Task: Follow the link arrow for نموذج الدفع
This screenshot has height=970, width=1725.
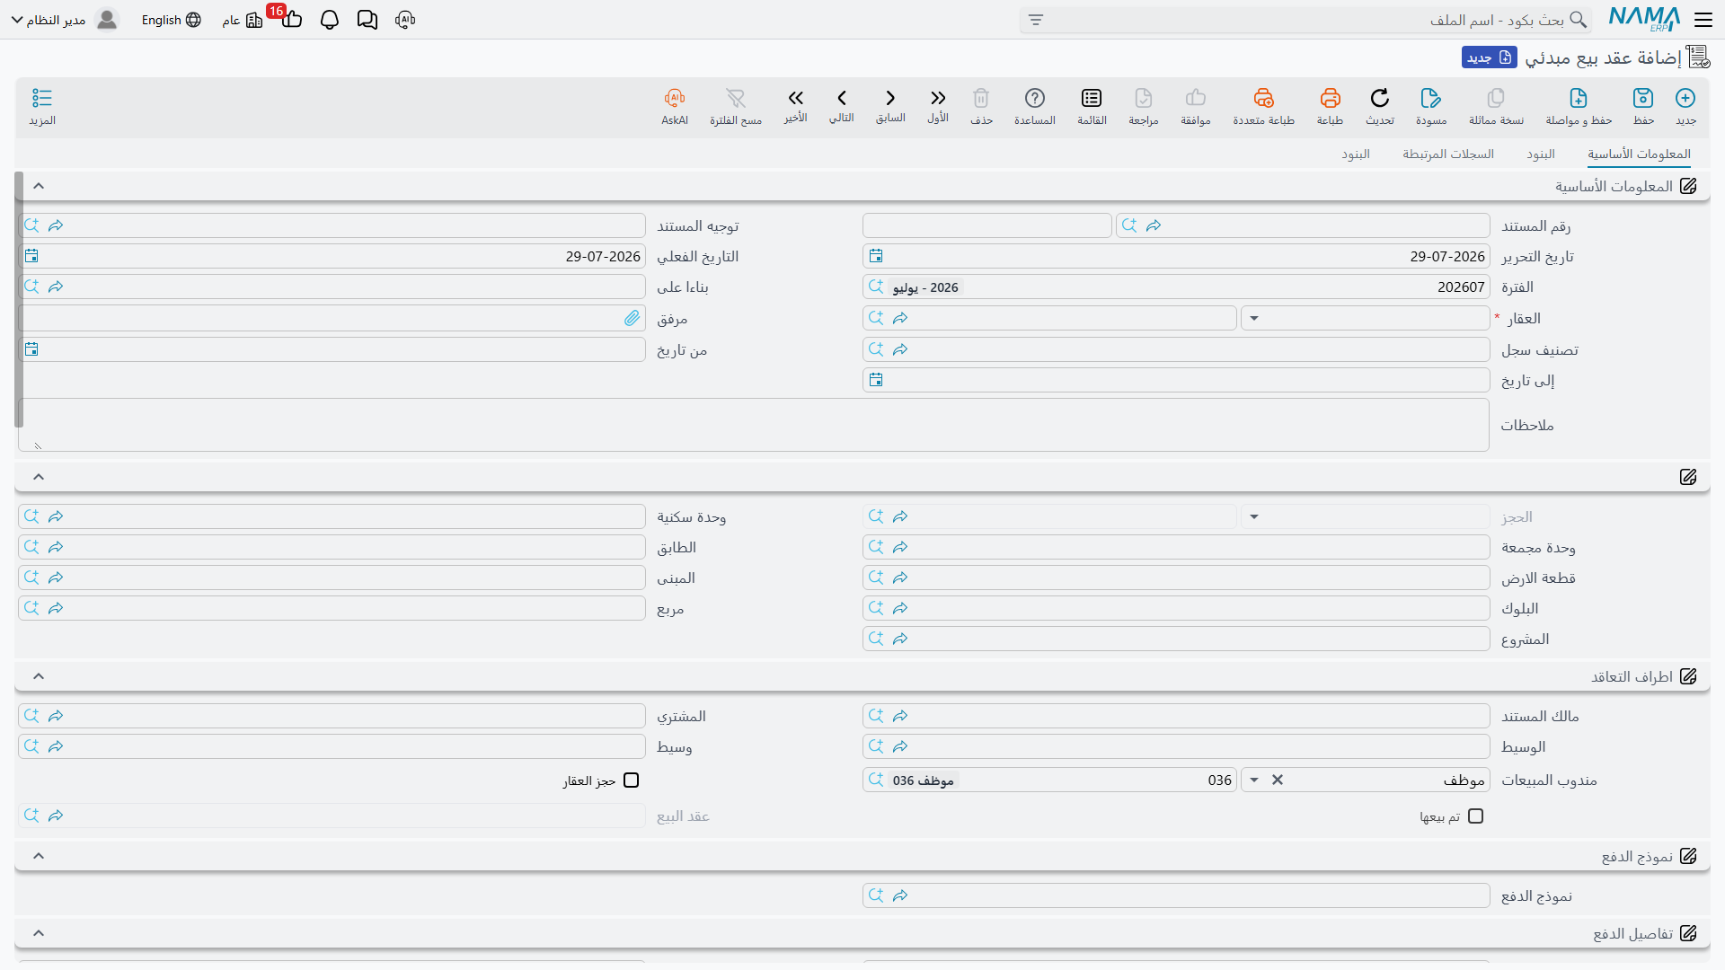Action: [900, 895]
